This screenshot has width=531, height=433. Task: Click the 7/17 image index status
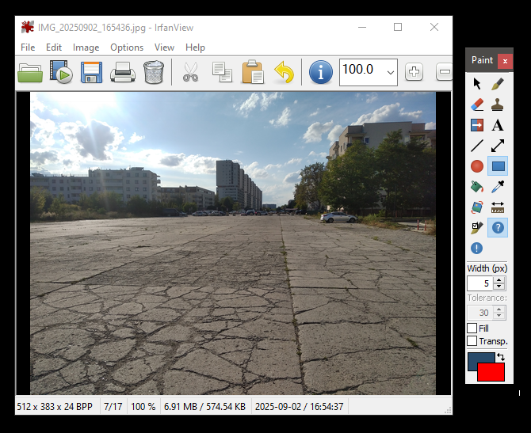pos(113,406)
